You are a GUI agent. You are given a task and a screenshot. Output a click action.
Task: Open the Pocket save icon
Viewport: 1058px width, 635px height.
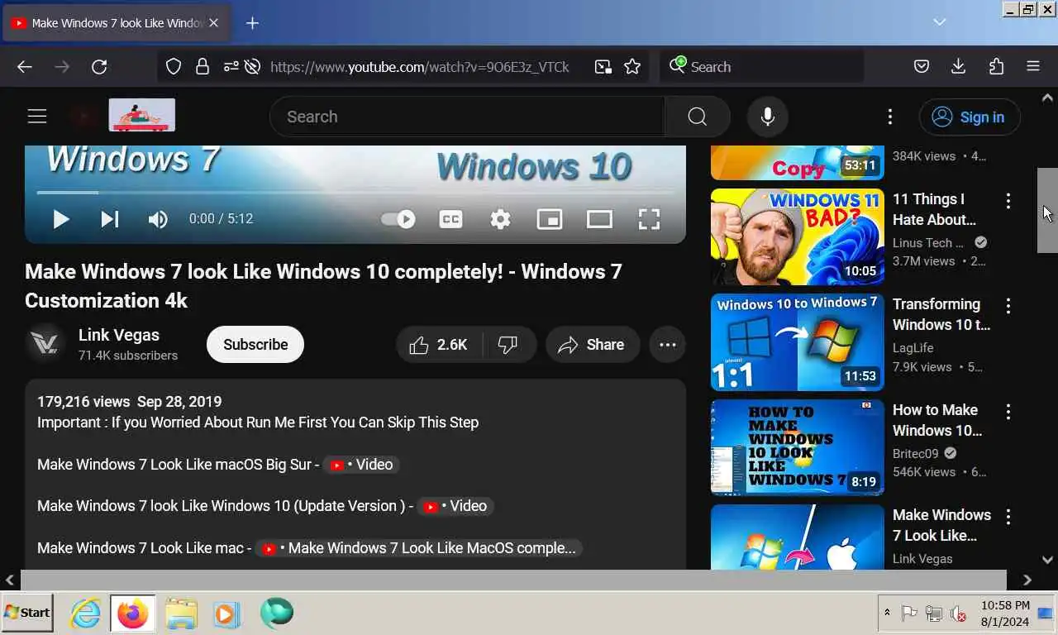[x=922, y=67]
